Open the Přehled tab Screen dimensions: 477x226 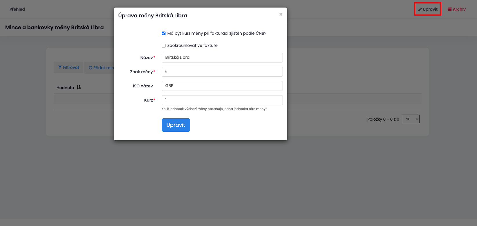tap(17, 9)
